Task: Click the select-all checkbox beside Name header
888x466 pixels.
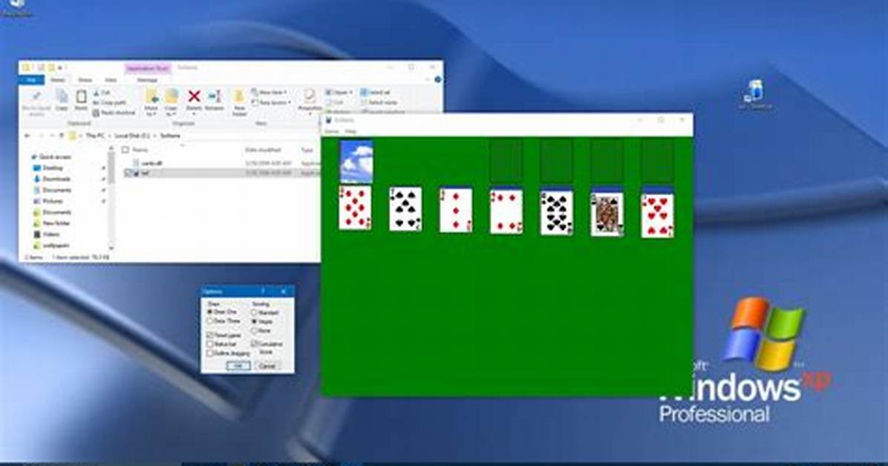Action: click(x=125, y=150)
